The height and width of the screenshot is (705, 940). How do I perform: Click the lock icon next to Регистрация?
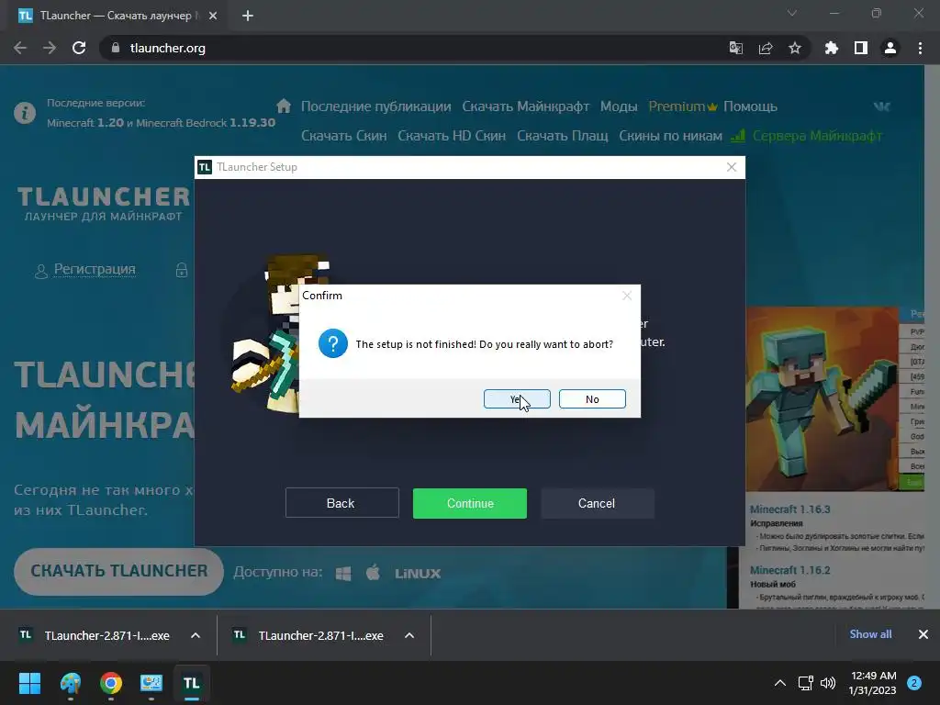182,270
